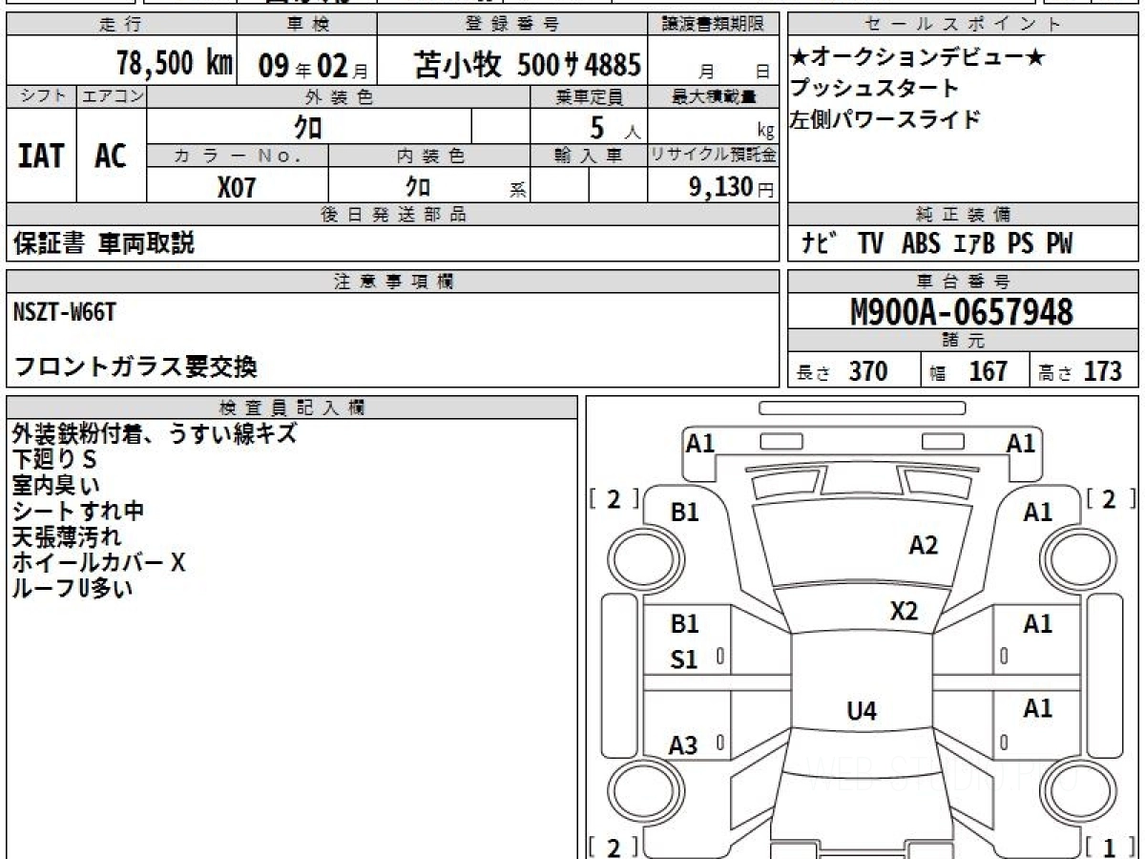This screenshot has width=1145, height=859.
Task: Select the equipment list ナビ TV ABS
Action: pyautogui.click(x=937, y=243)
